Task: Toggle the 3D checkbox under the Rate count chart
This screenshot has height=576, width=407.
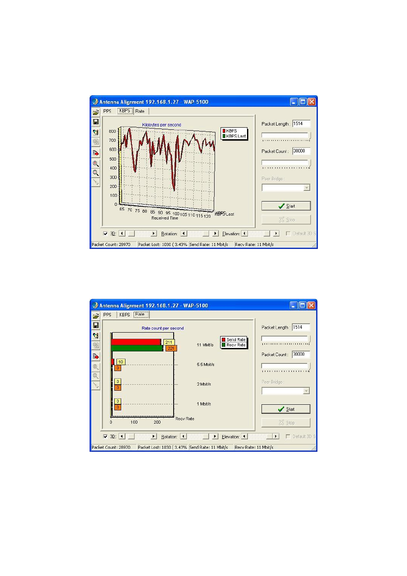Action: 105,437
